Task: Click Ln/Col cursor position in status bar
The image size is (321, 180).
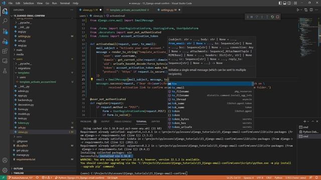Action: 233,178
